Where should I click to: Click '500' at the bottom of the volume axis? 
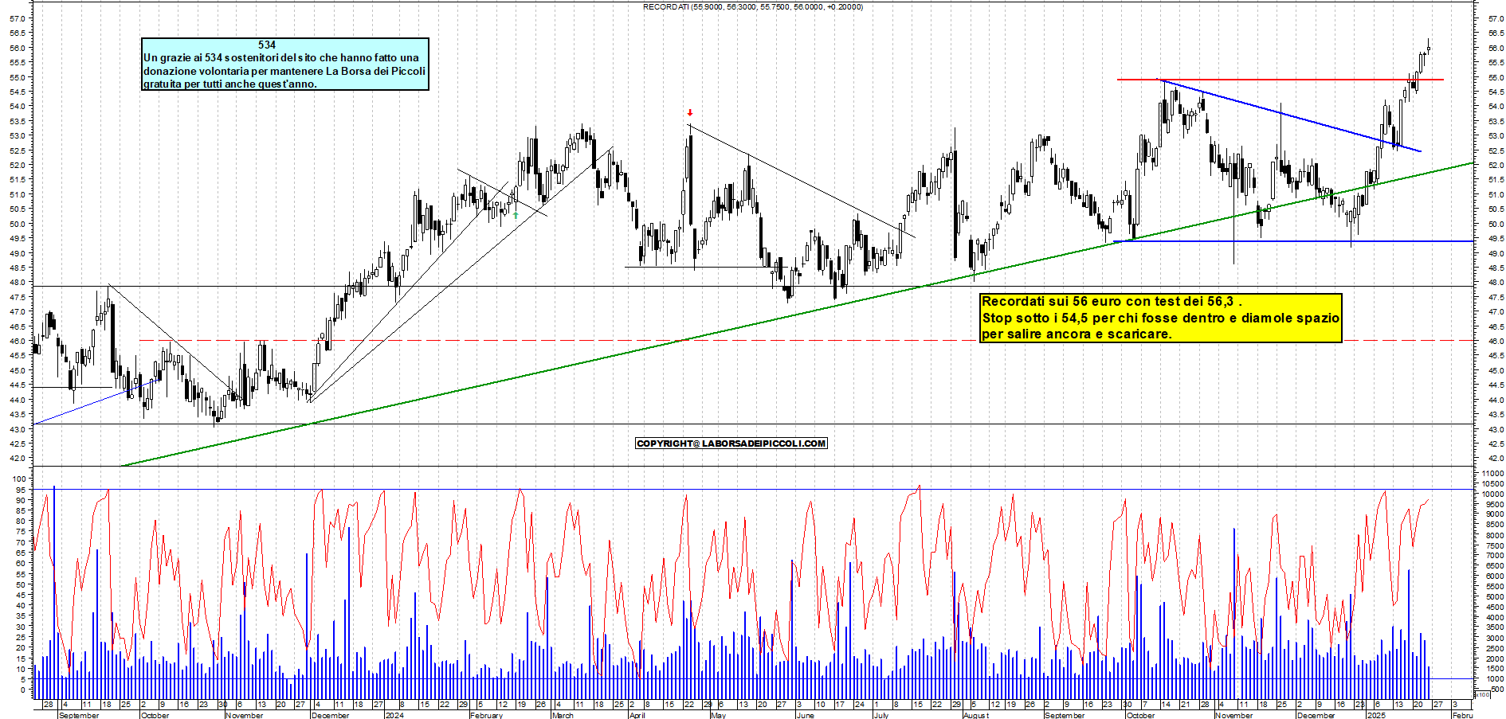(1496, 690)
